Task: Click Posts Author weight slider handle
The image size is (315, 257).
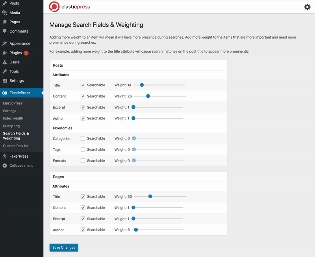Action: [133, 118]
